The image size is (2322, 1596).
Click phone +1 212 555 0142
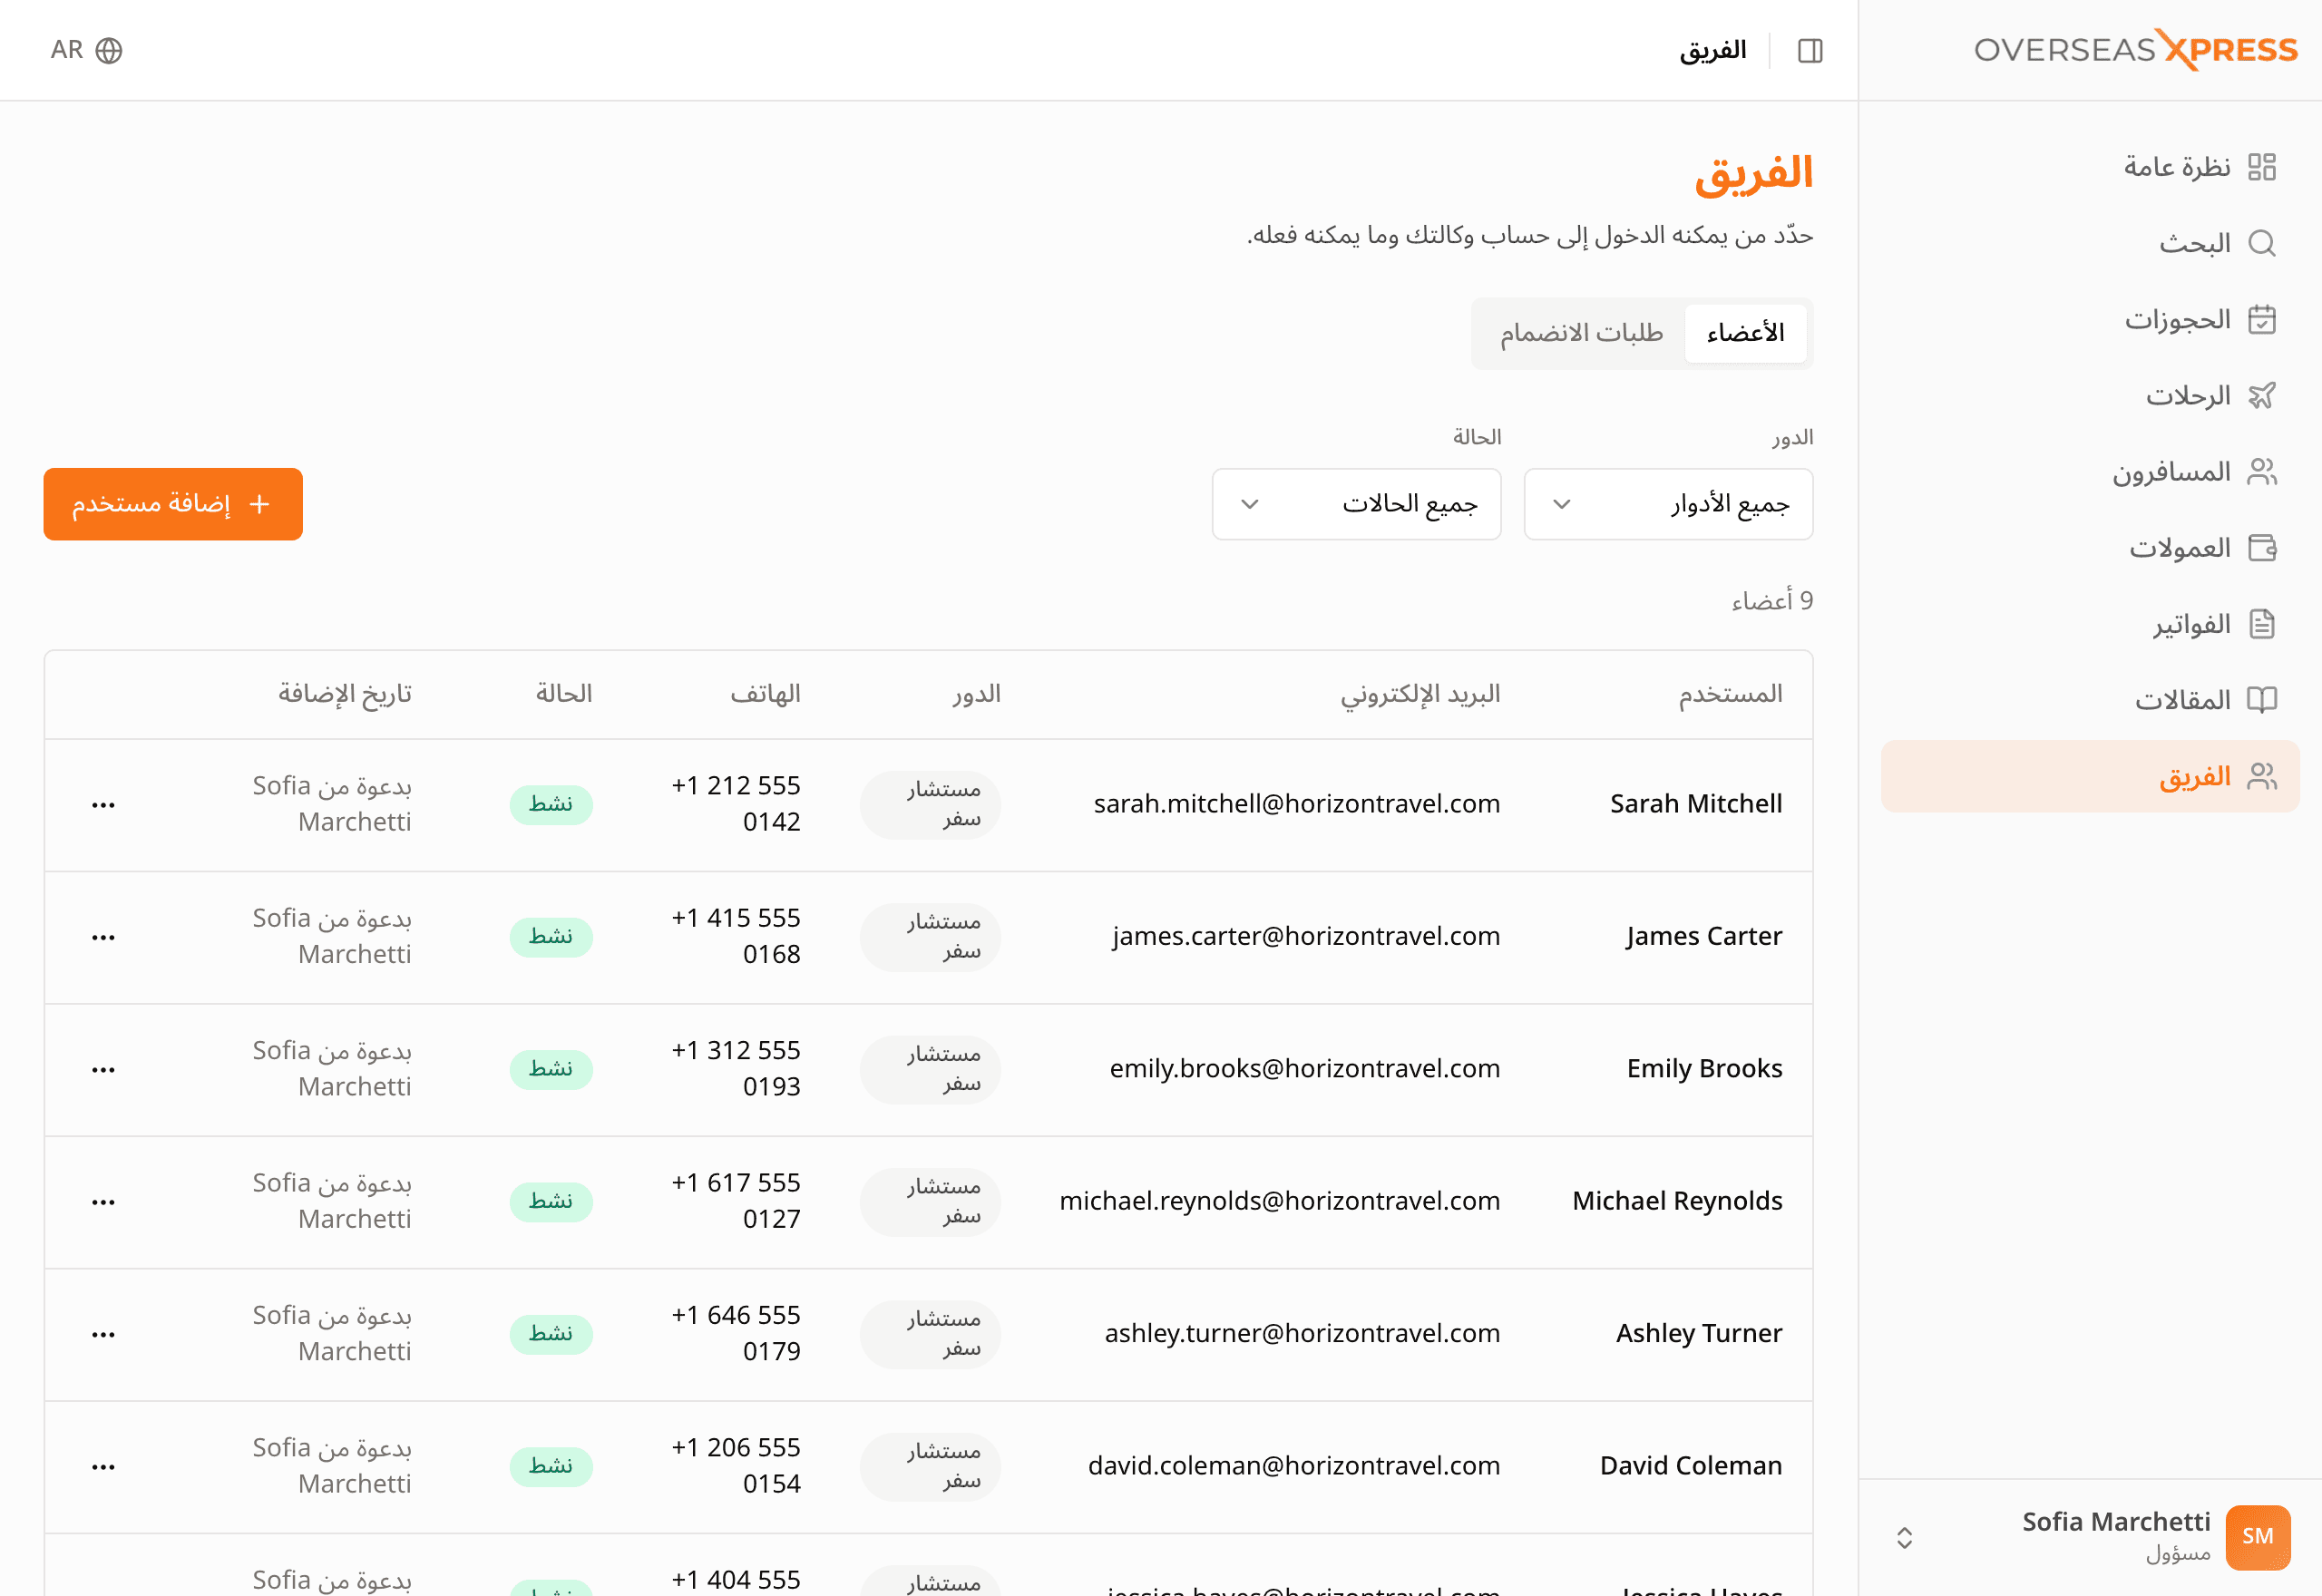[x=735, y=804]
